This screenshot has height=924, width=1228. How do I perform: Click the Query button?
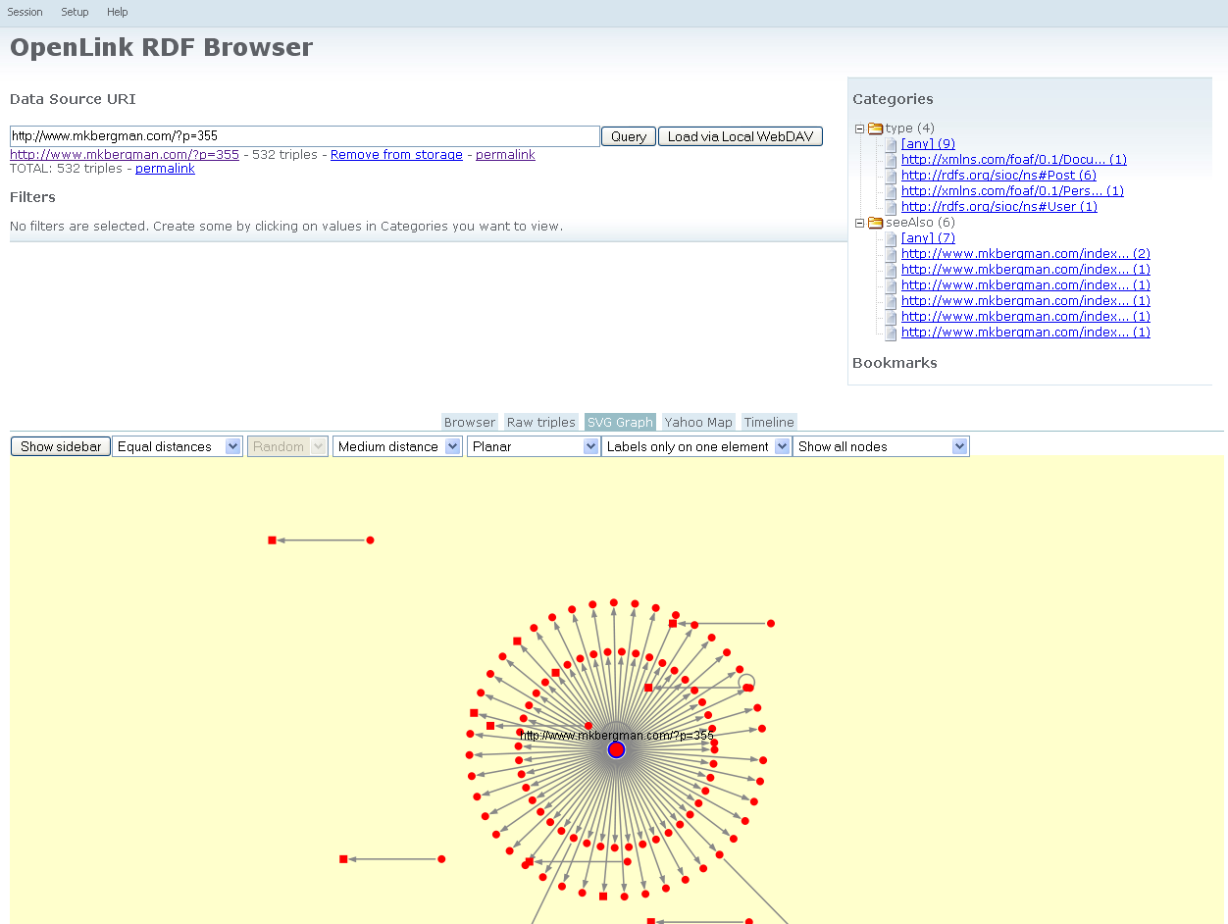[x=629, y=136]
